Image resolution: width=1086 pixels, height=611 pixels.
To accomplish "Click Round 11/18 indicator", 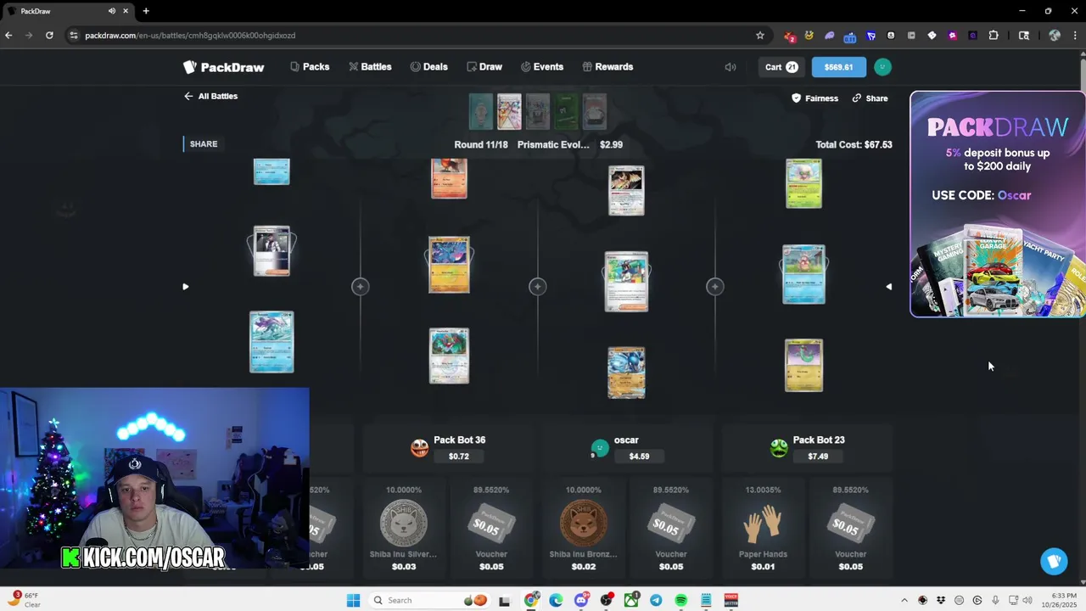I will point(481,145).
